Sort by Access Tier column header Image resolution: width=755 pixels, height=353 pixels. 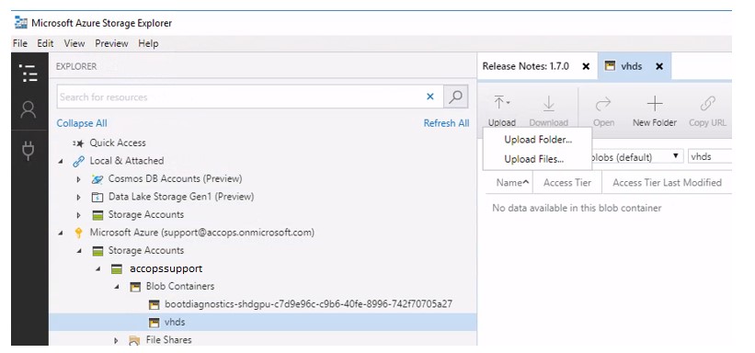tap(567, 183)
